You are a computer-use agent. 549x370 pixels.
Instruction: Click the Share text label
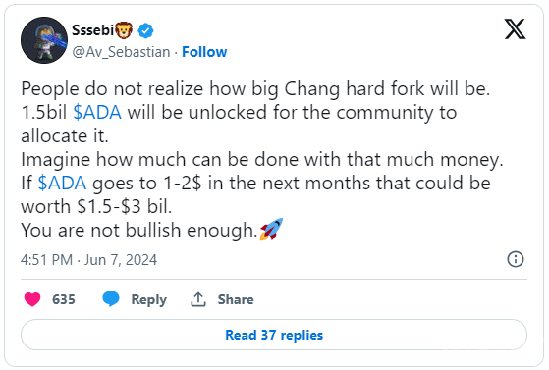coord(236,299)
